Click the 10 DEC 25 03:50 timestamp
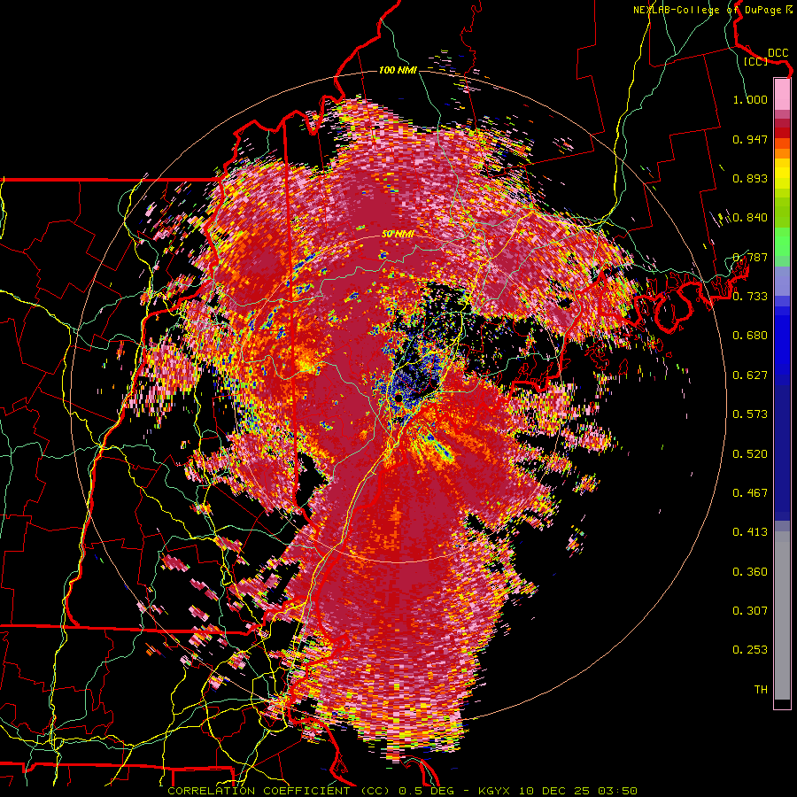This screenshot has height=797, width=797. [578, 791]
